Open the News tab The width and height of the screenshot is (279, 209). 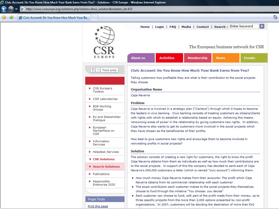coord(226,58)
